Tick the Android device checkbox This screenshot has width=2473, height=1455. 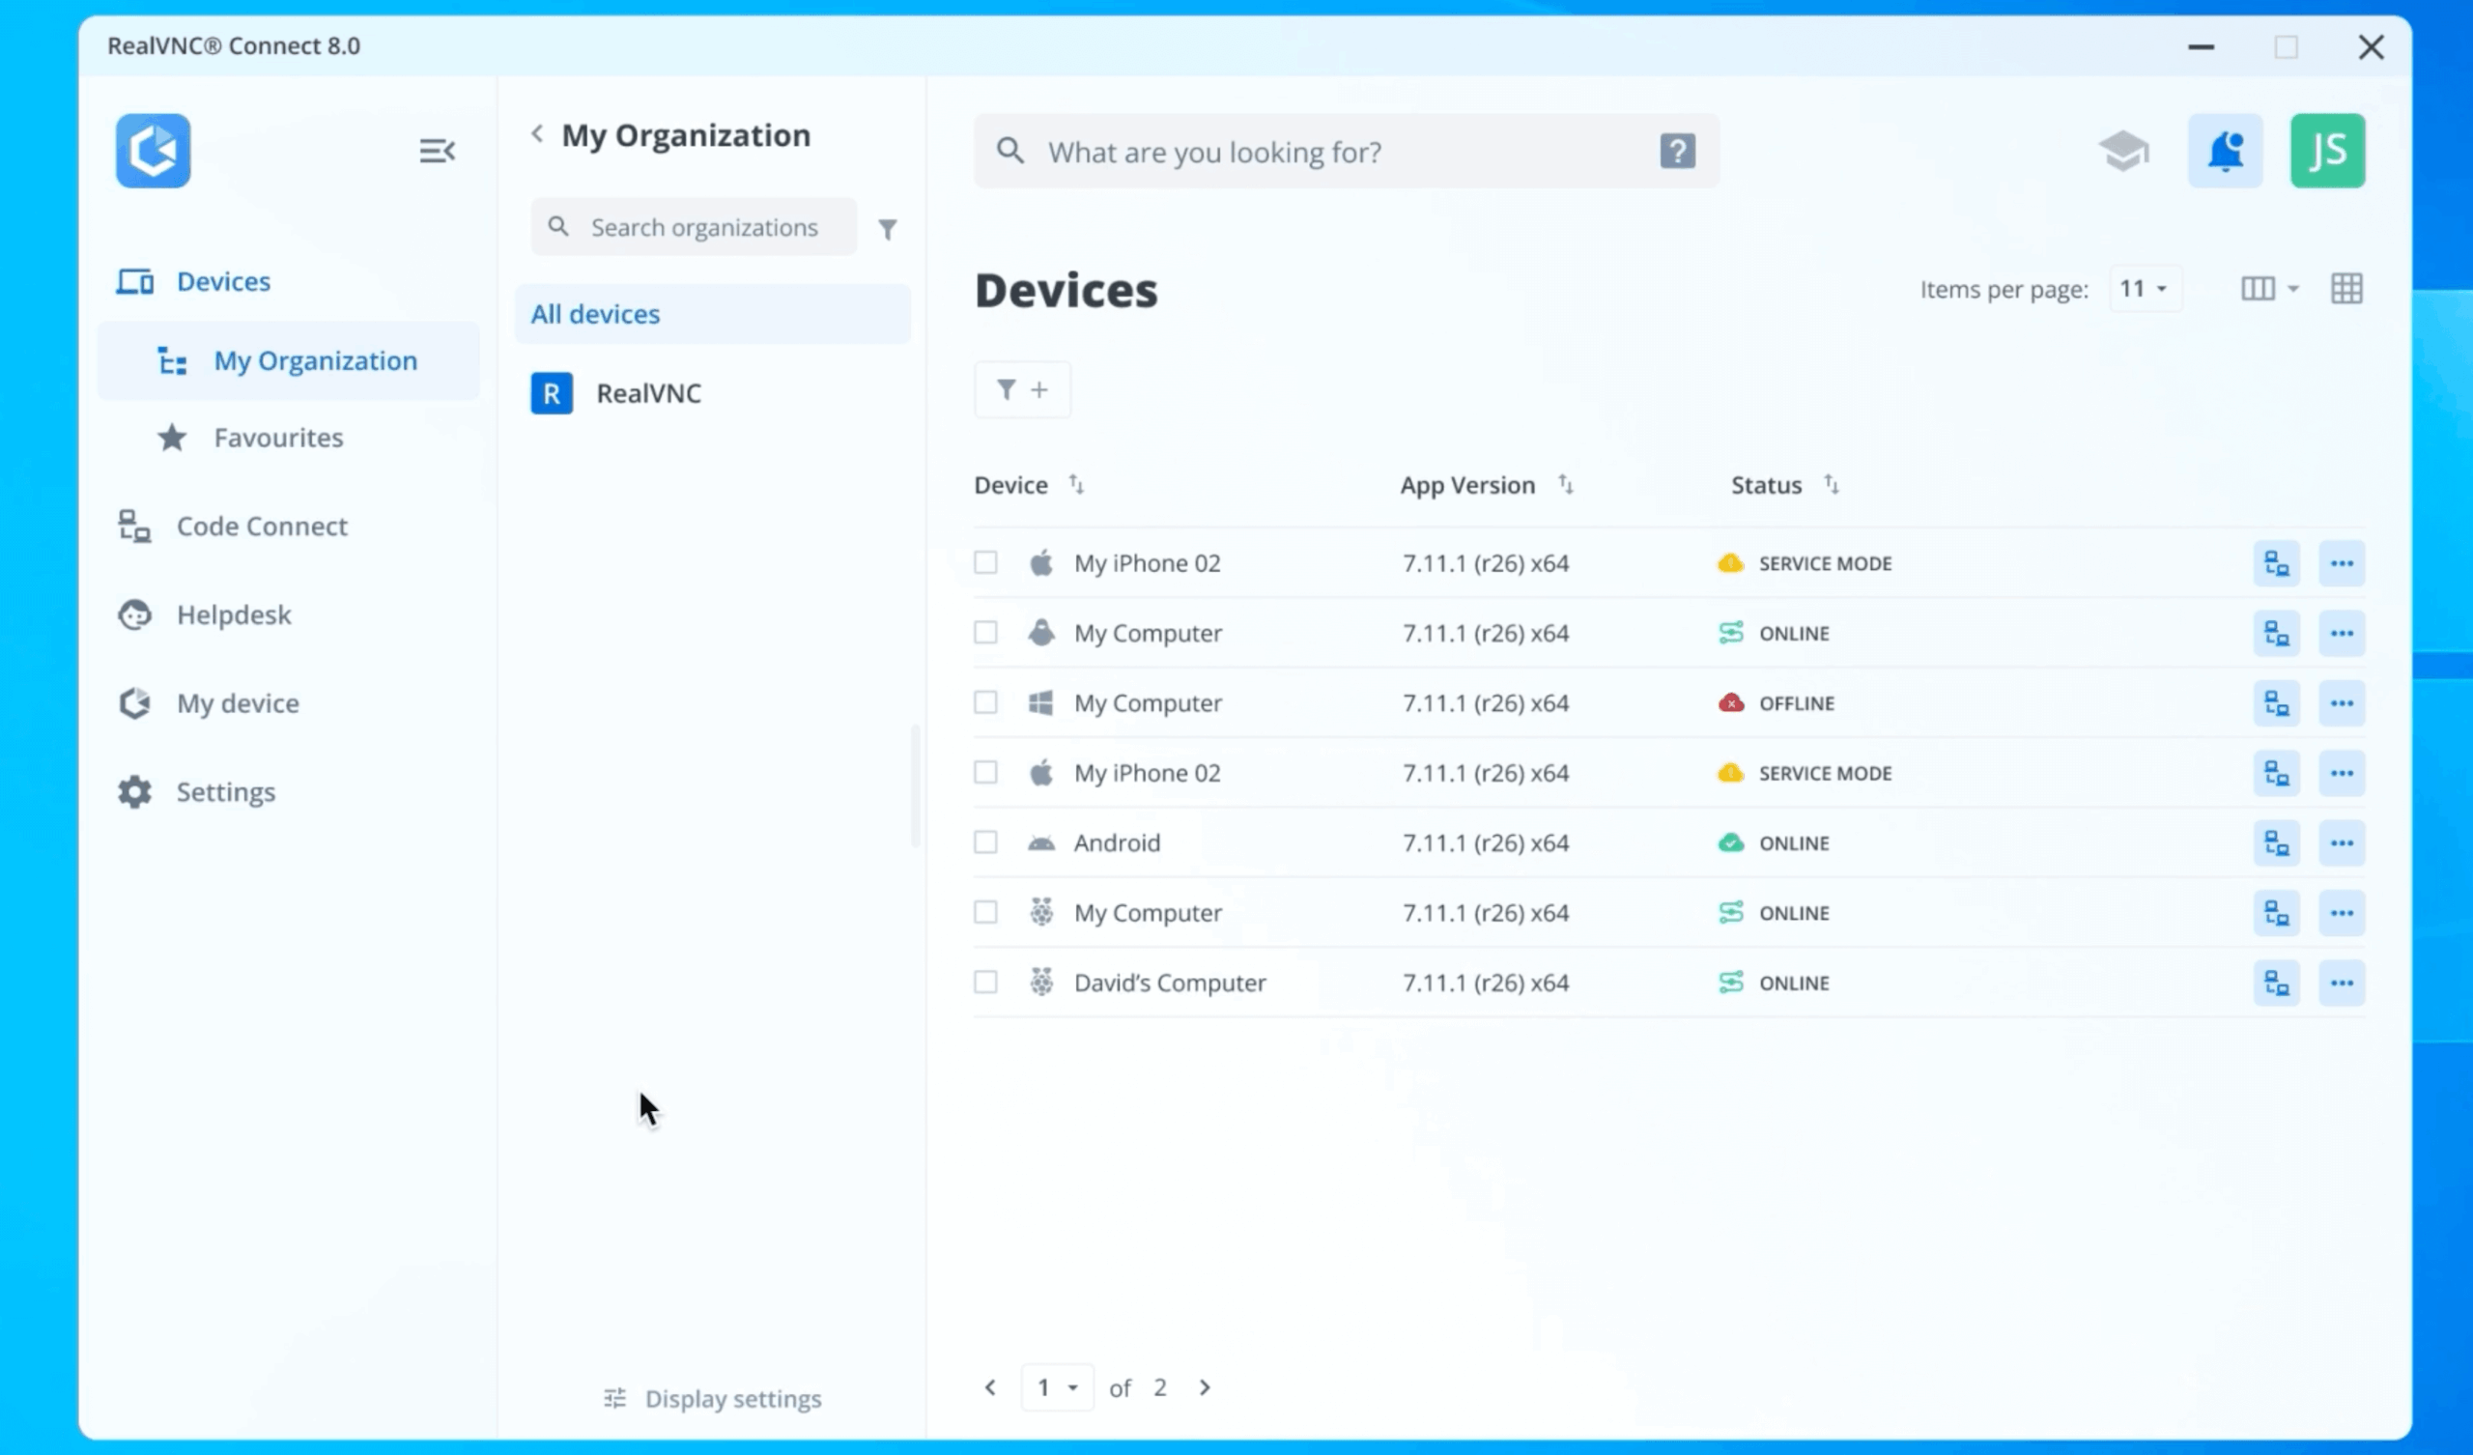click(x=985, y=843)
